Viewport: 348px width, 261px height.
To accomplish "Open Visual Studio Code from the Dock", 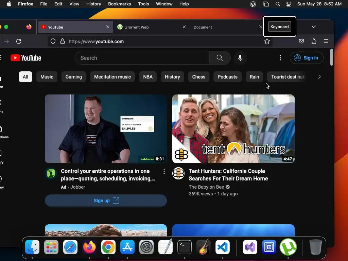I will [222, 247].
